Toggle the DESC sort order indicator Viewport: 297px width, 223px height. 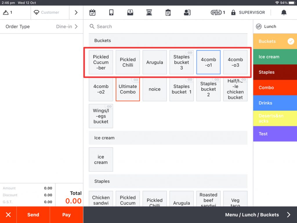coord(216,13)
